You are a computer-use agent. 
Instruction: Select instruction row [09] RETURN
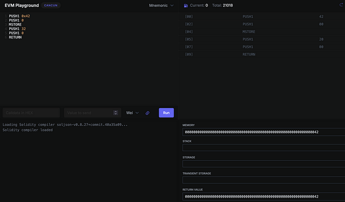(262, 55)
